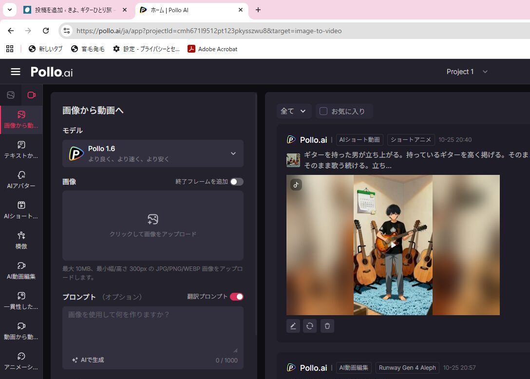Click the AIで生成 prompt button

88,360
